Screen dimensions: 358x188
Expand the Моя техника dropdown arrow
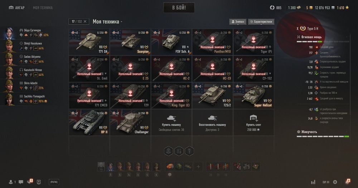(121, 22)
